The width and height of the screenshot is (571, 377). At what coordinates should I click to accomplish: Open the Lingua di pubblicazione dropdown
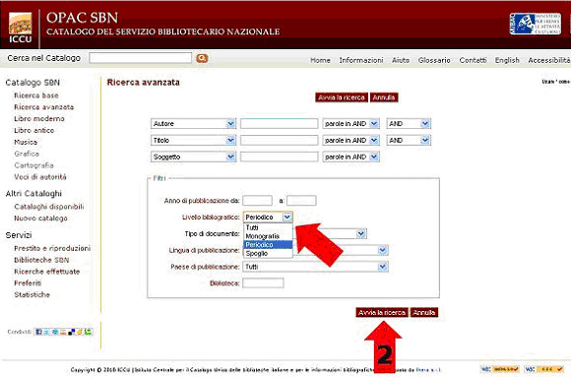(x=382, y=250)
